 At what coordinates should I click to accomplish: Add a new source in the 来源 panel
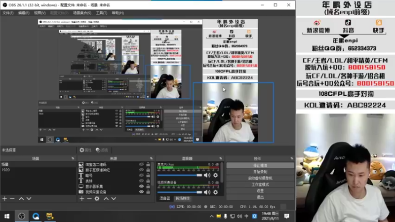click(x=82, y=199)
